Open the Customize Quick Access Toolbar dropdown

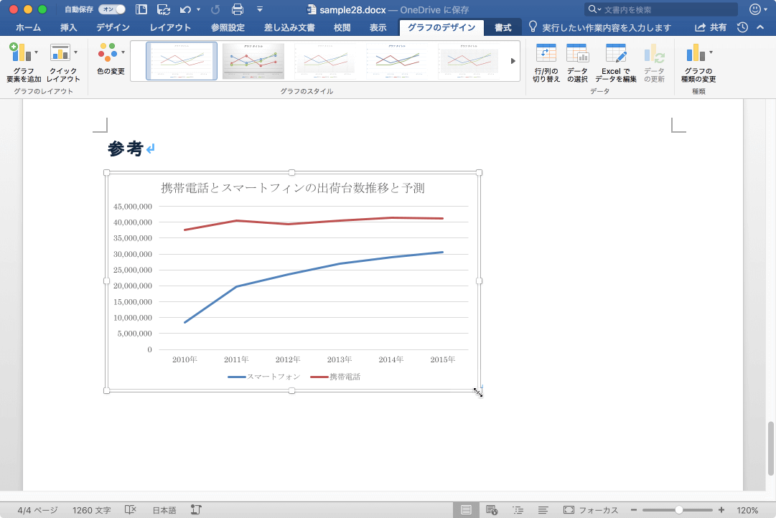(x=260, y=9)
